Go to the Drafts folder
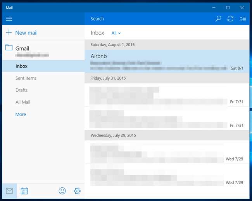The image size is (252, 201). pos(21,90)
